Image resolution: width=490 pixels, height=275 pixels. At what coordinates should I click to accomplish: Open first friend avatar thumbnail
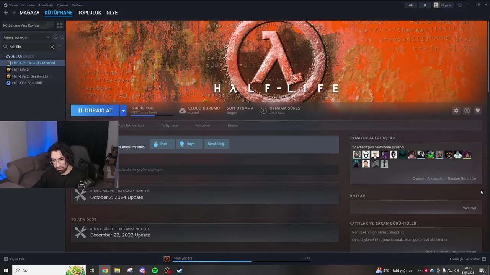coord(356,155)
